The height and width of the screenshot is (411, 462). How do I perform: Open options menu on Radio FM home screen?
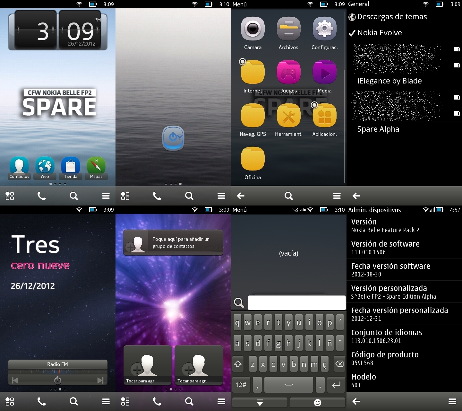[106, 401]
